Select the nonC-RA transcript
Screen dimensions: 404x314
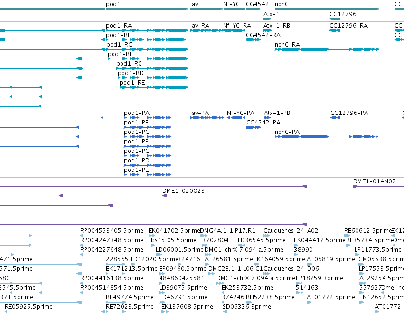[327, 49]
